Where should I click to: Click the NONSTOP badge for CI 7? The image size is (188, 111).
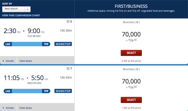click(63, 91)
